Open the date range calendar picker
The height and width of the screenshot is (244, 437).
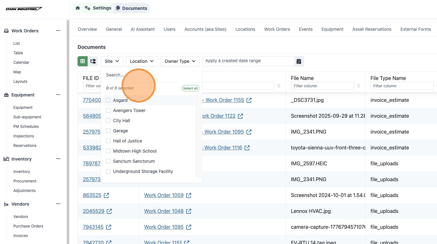coord(299,61)
